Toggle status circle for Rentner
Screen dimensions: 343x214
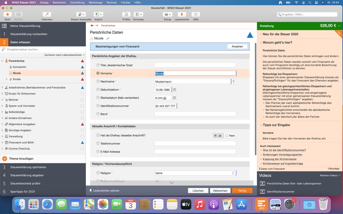pos(82,100)
